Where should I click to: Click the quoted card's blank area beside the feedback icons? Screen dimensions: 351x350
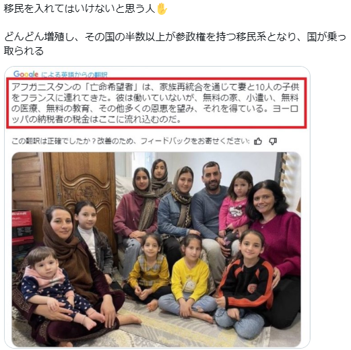pos(291,141)
